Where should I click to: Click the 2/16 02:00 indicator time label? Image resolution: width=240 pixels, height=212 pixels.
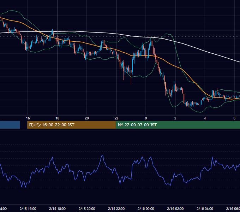[x=175, y=208]
